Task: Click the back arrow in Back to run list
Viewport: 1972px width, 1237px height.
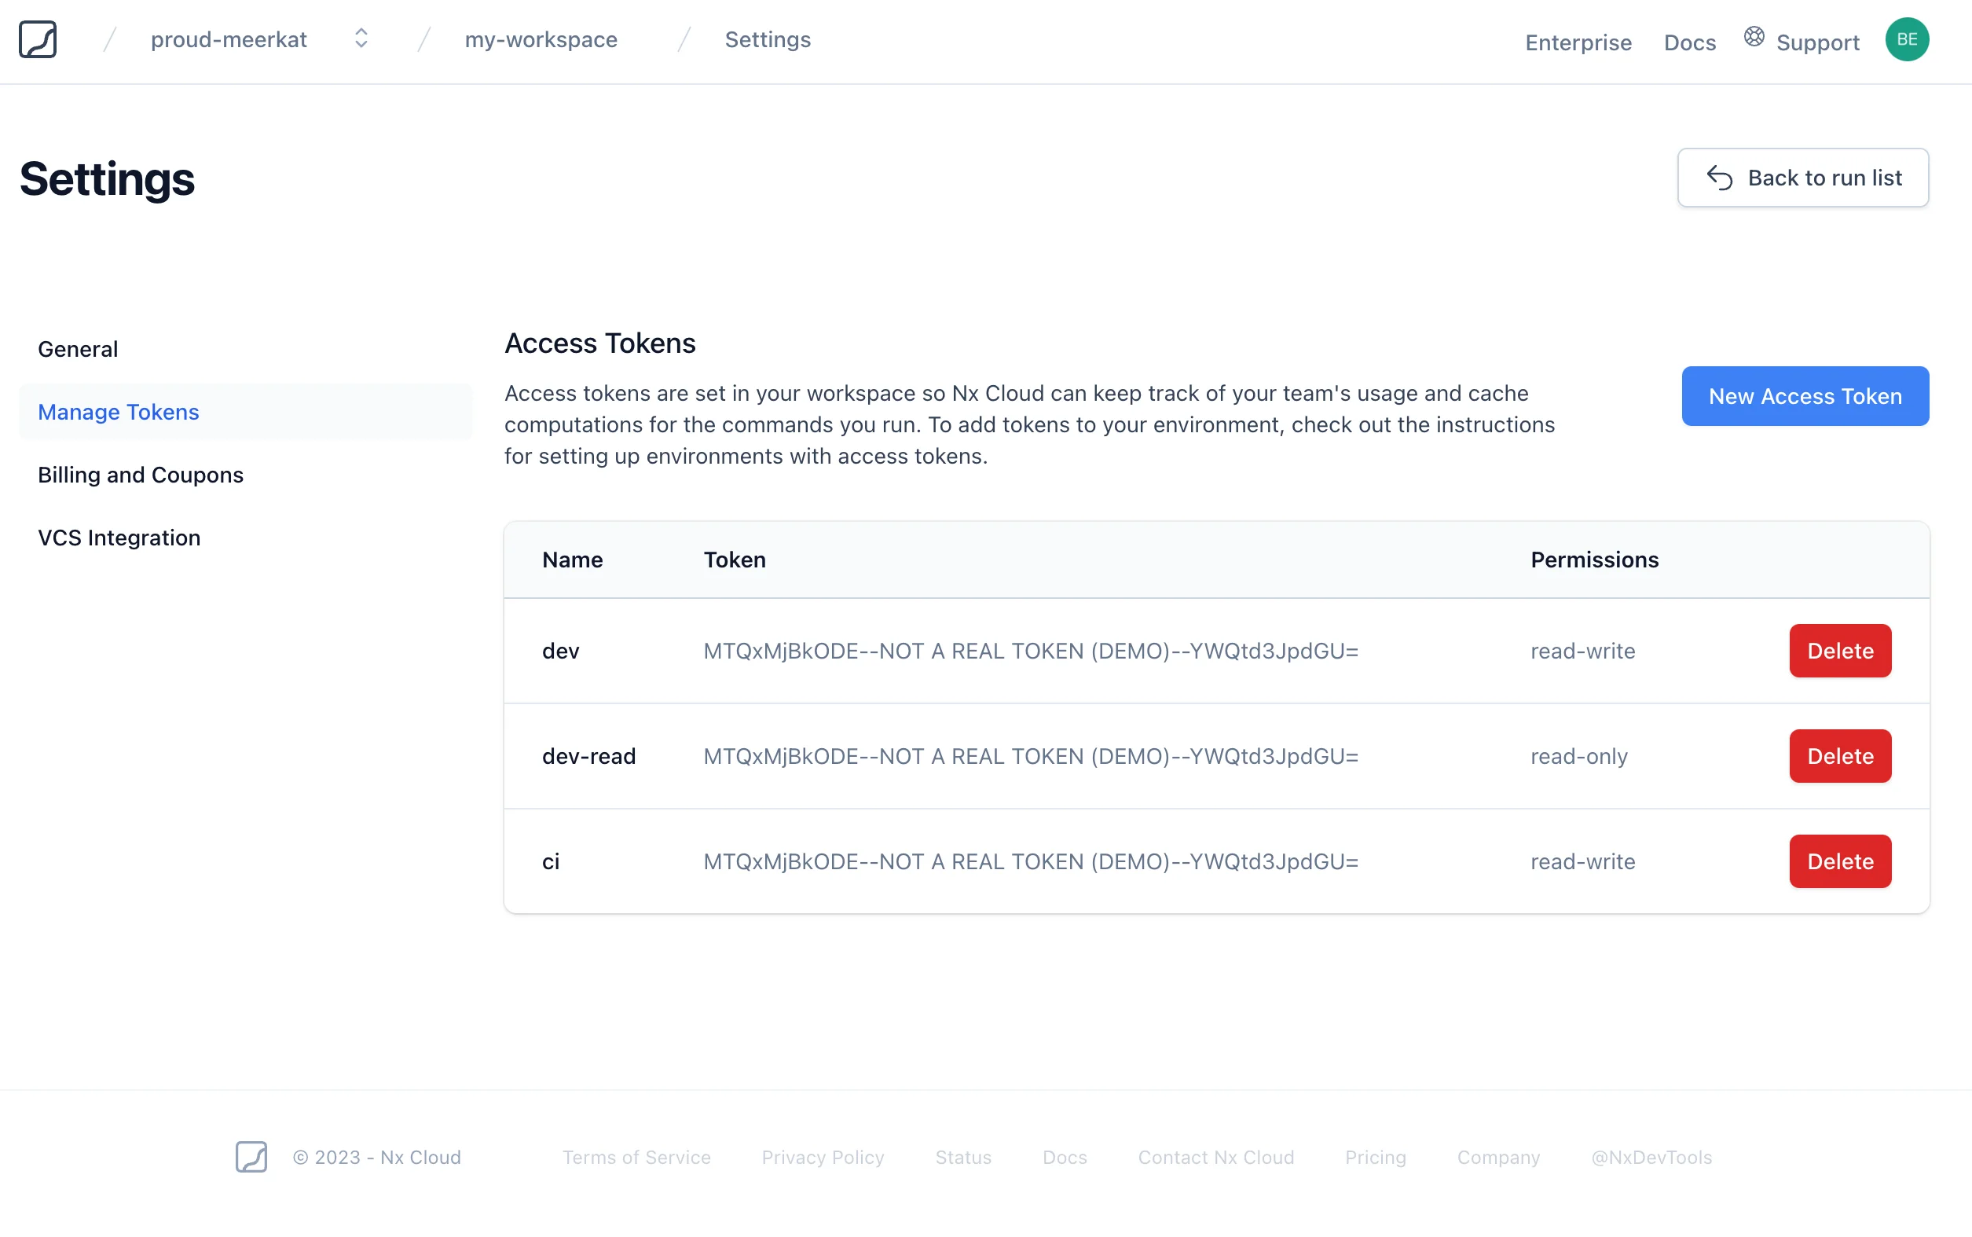Action: tap(1720, 177)
